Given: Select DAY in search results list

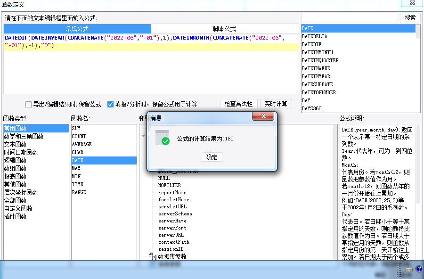Looking at the screenshot, I should [x=359, y=100].
